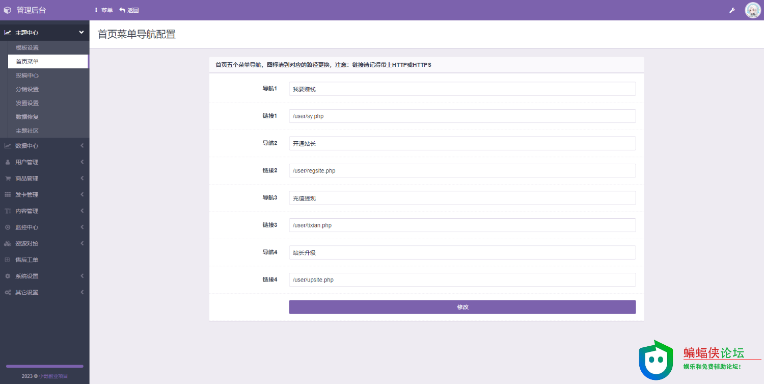Expand 用户管理 with its arrow

pos(82,162)
